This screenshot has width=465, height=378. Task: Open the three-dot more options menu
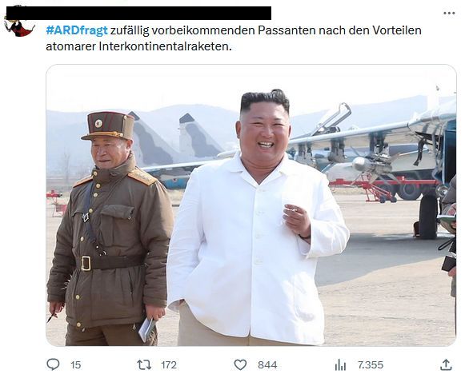coord(449,13)
